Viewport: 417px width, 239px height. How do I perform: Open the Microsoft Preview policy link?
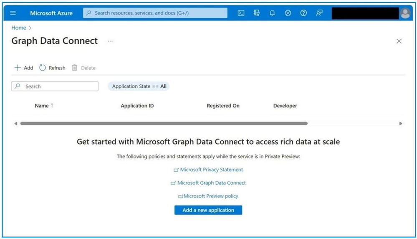tap(208, 196)
